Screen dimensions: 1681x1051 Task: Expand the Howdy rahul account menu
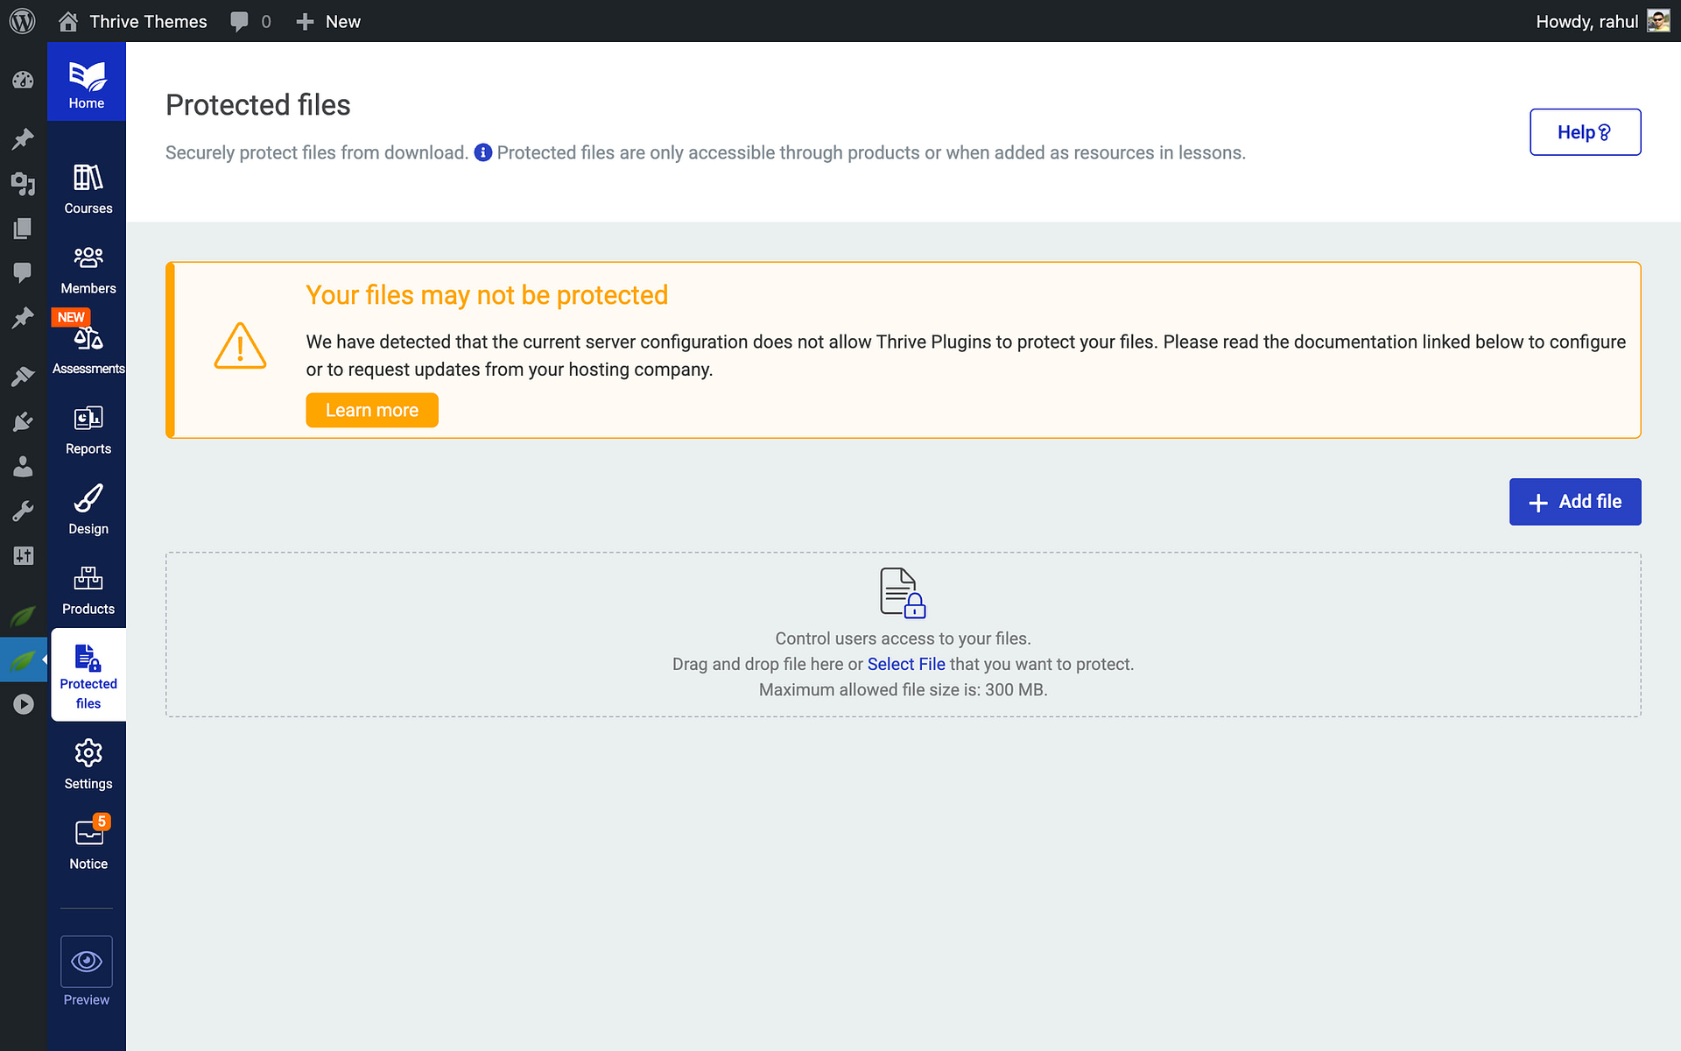point(1600,21)
